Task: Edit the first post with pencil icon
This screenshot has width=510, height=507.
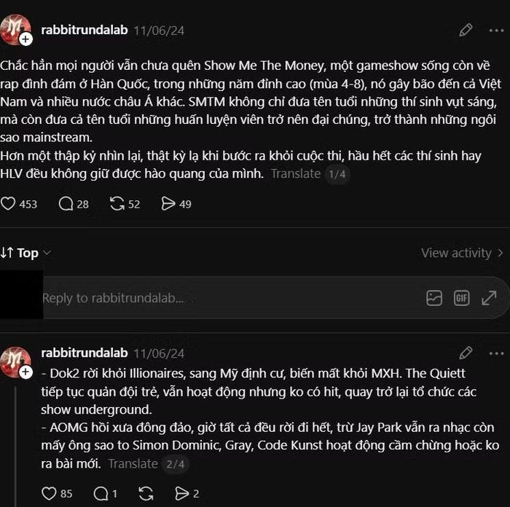Action: point(466,31)
